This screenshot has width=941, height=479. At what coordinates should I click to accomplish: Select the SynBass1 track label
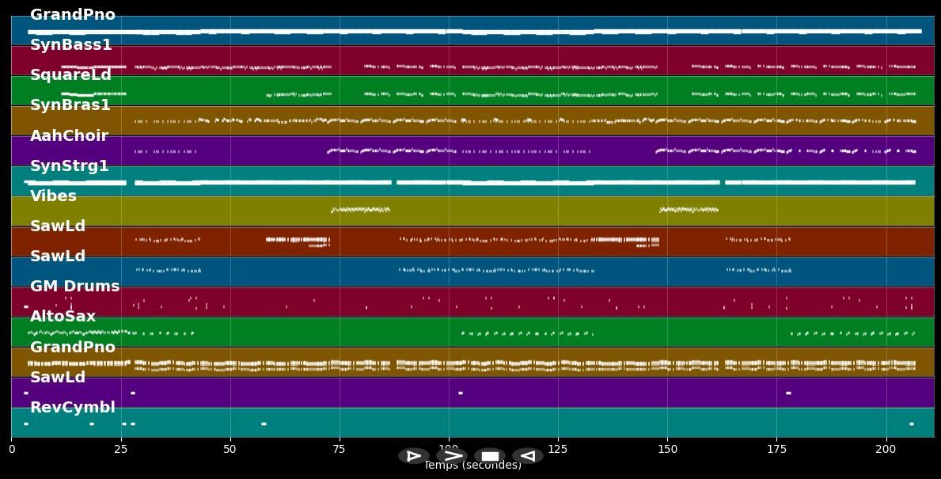click(70, 44)
